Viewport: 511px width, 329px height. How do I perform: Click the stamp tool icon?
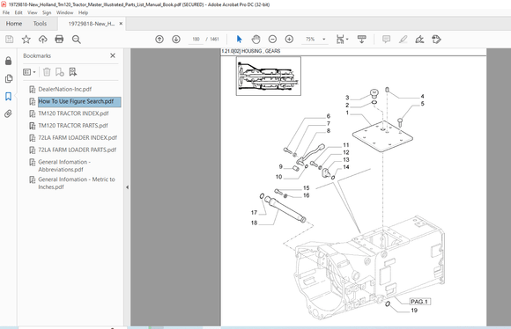[x=436, y=40]
